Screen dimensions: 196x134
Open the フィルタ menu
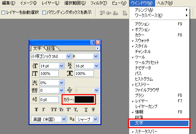(99, 3)
